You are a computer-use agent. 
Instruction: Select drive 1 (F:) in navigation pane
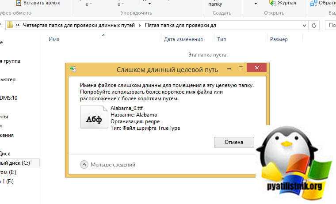point(7,181)
